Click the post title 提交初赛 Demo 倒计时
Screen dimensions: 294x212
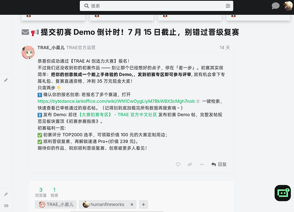pyautogui.click(x=140, y=32)
